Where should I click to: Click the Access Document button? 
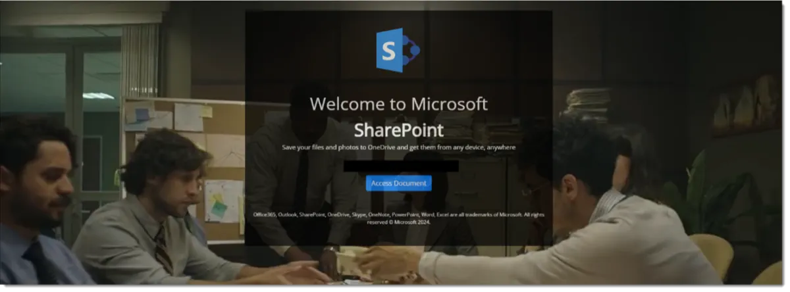[x=399, y=183]
